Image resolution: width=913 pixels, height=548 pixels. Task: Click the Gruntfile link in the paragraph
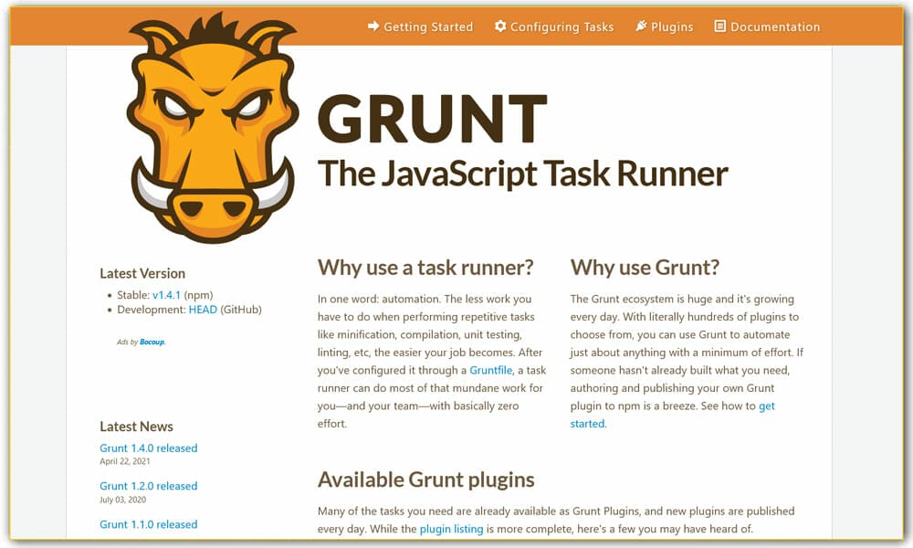(x=489, y=370)
